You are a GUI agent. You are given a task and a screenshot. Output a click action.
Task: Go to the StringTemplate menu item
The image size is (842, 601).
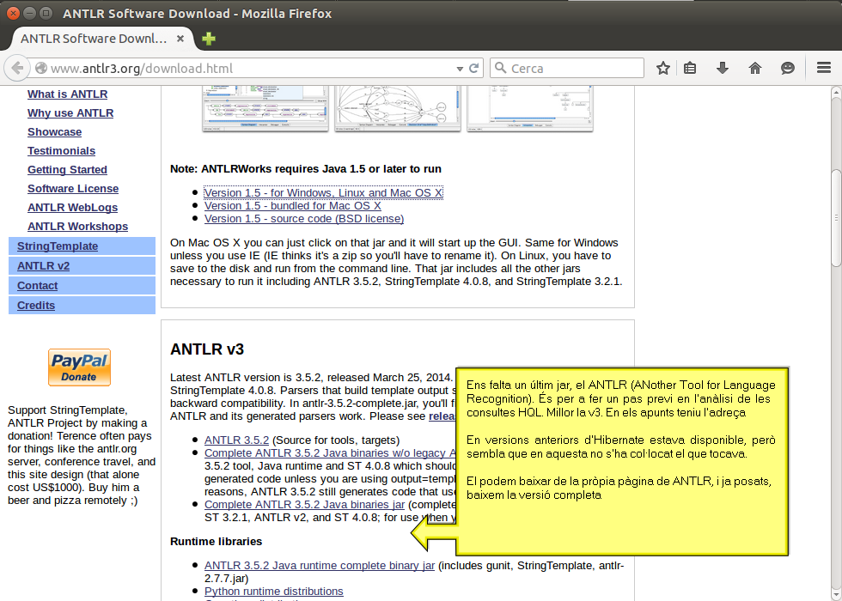click(x=82, y=246)
